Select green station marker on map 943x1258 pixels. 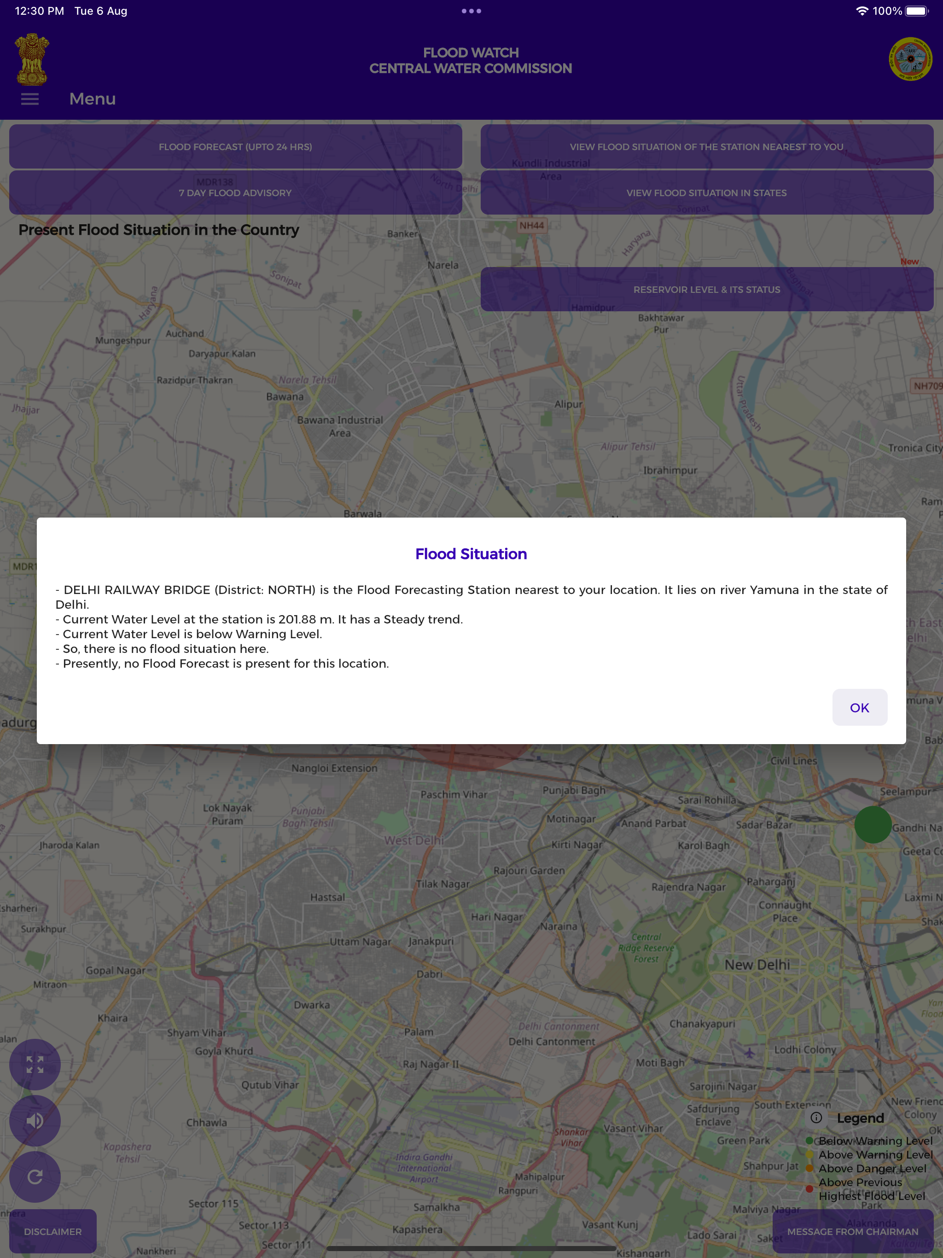coord(873,824)
